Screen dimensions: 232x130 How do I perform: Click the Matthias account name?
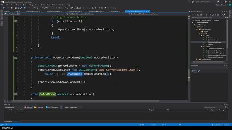pos(221,5)
